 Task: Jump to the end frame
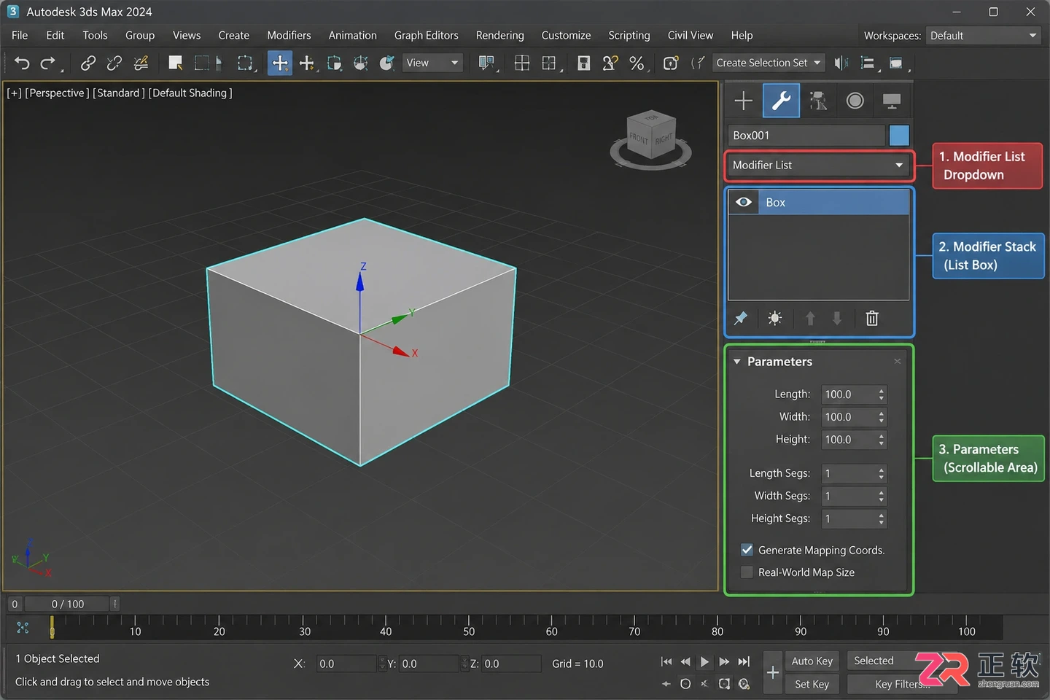(x=744, y=662)
